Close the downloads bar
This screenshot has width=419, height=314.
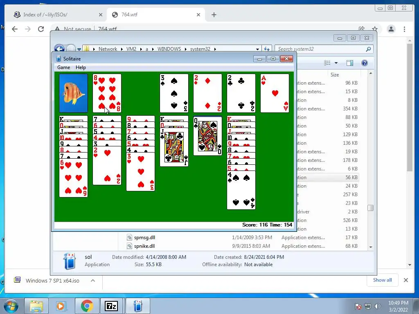pos(405,280)
